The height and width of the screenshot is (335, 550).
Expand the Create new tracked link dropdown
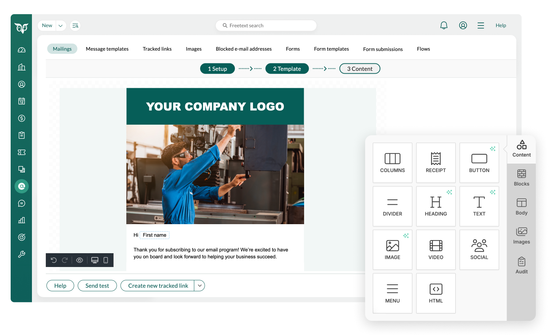(x=200, y=286)
